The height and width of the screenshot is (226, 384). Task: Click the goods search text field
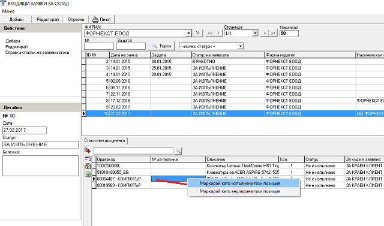pyautogui.click(x=133, y=151)
